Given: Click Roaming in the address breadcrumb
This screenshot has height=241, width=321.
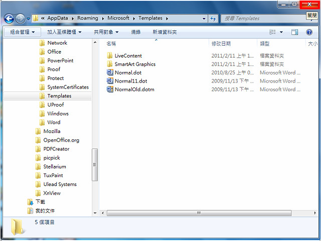Looking at the screenshot, I should (x=88, y=18).
